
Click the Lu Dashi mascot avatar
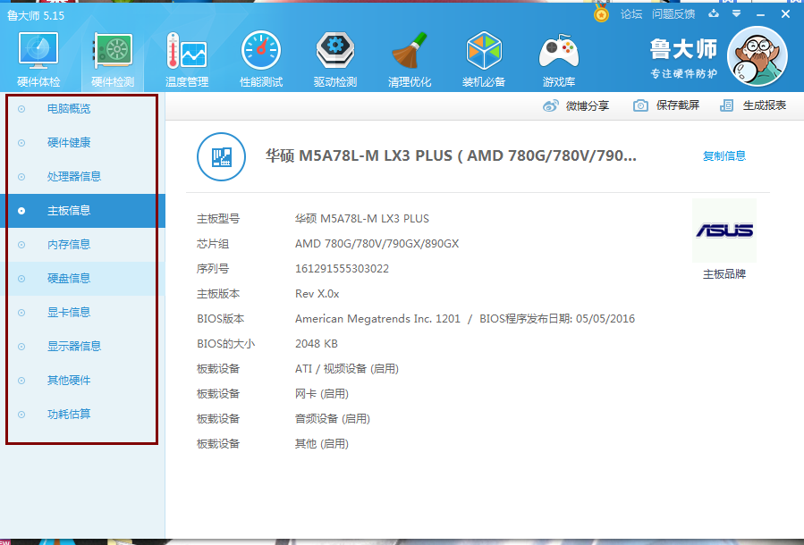pyautogui.click(x=757, y=56)
